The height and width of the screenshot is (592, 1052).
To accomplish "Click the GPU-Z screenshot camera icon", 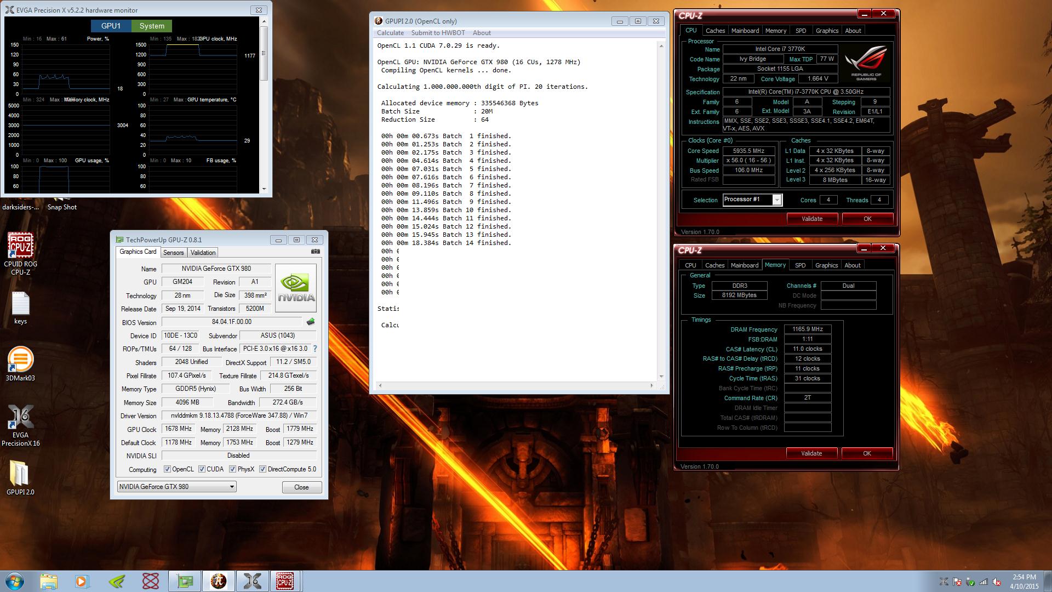I will 315,252.
